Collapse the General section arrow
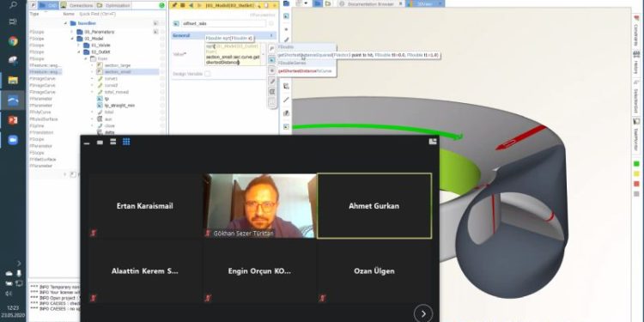This screenshot has width=644, height=322. pyautogui.click(x=271, y=36)
